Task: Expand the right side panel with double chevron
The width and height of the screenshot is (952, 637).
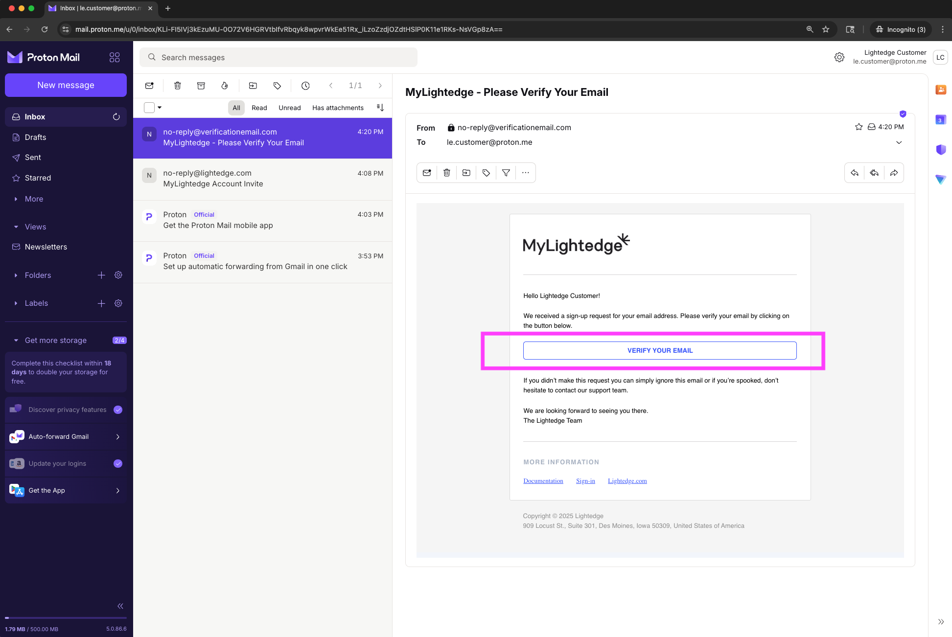Action: pos(941,622)
